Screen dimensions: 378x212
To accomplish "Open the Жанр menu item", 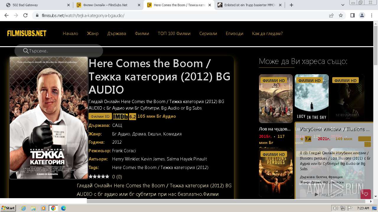I will (93, 34).
